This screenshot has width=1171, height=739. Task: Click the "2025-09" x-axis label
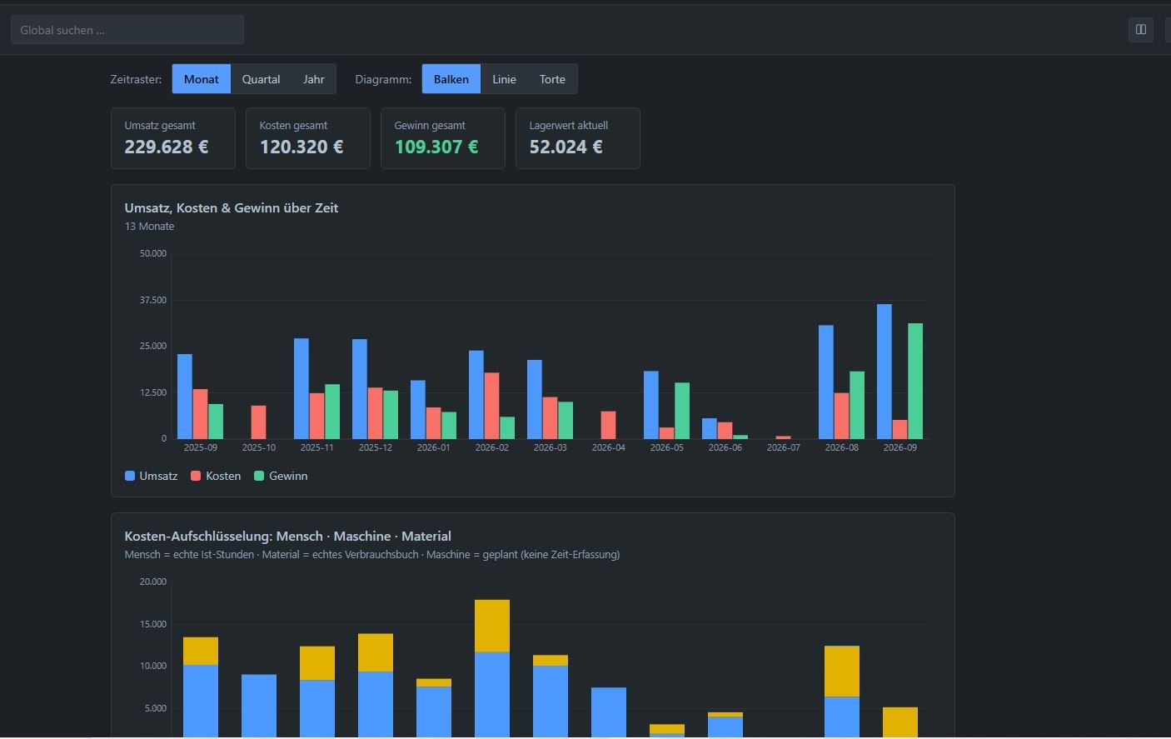(201, 447)
